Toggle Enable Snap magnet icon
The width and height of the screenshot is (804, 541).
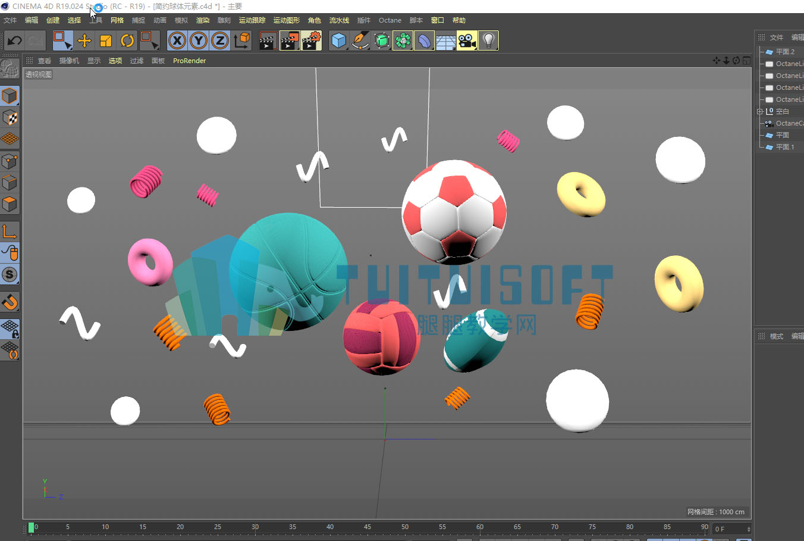click(x=10, y=302)
